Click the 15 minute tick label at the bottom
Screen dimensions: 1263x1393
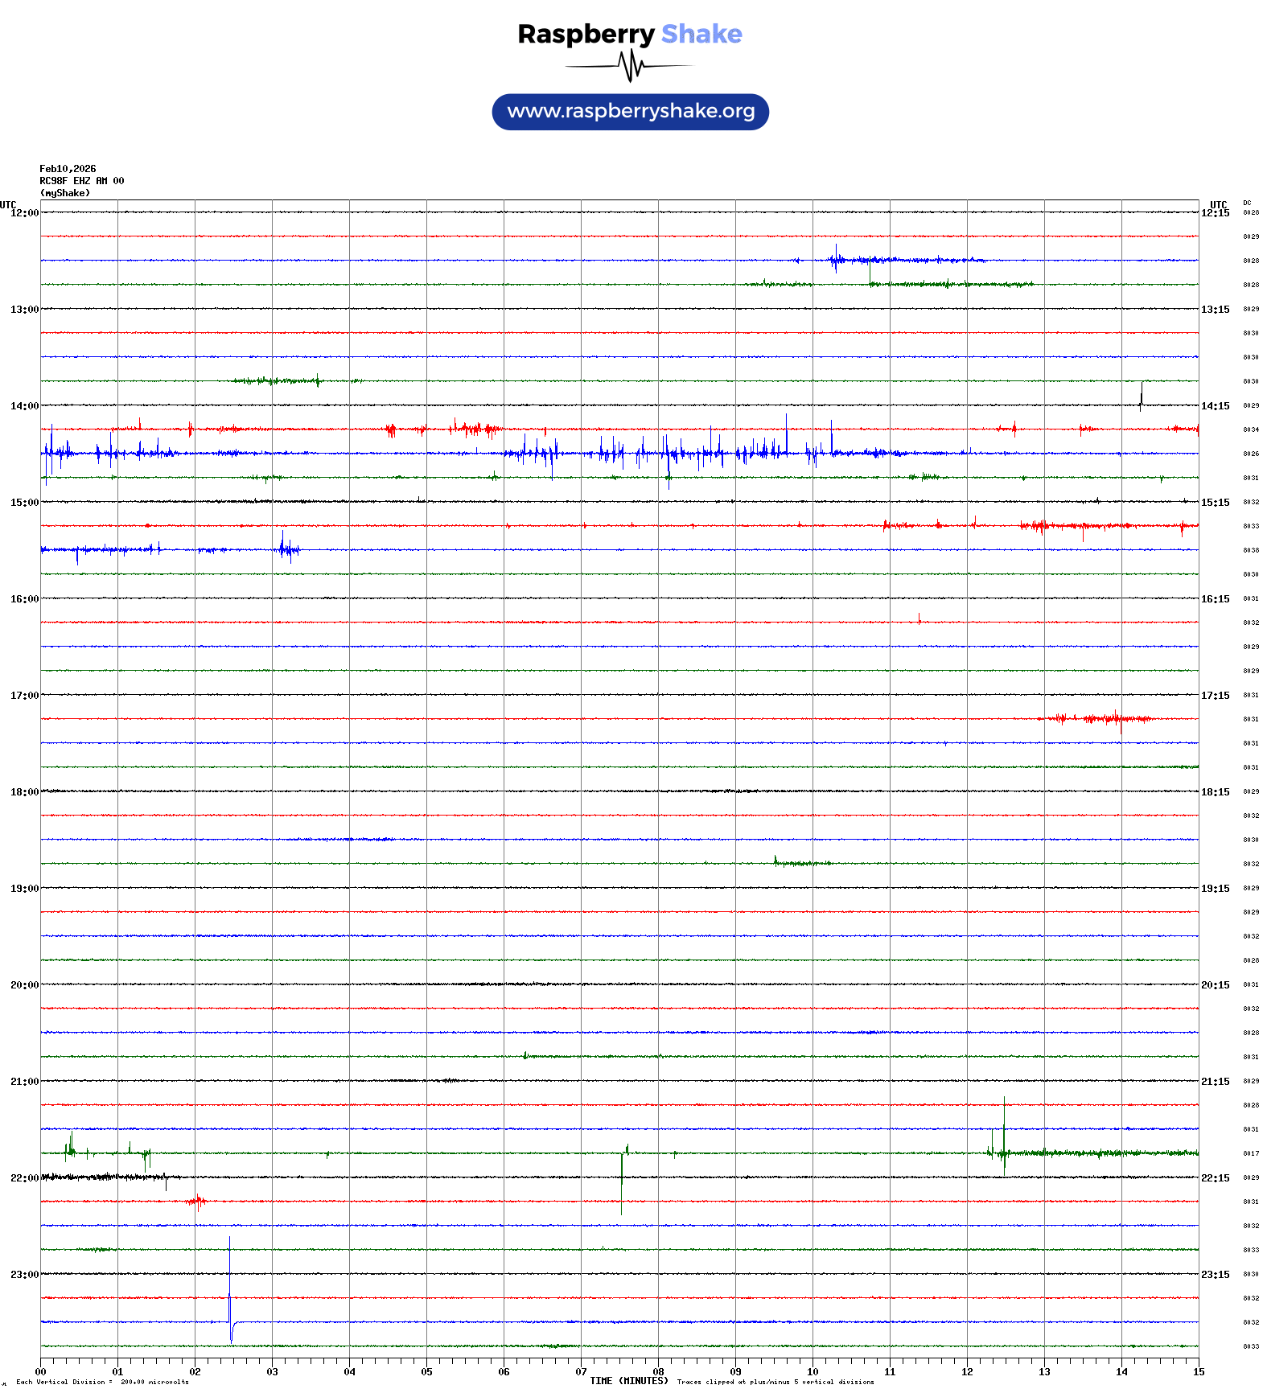click(1198, 1372)
